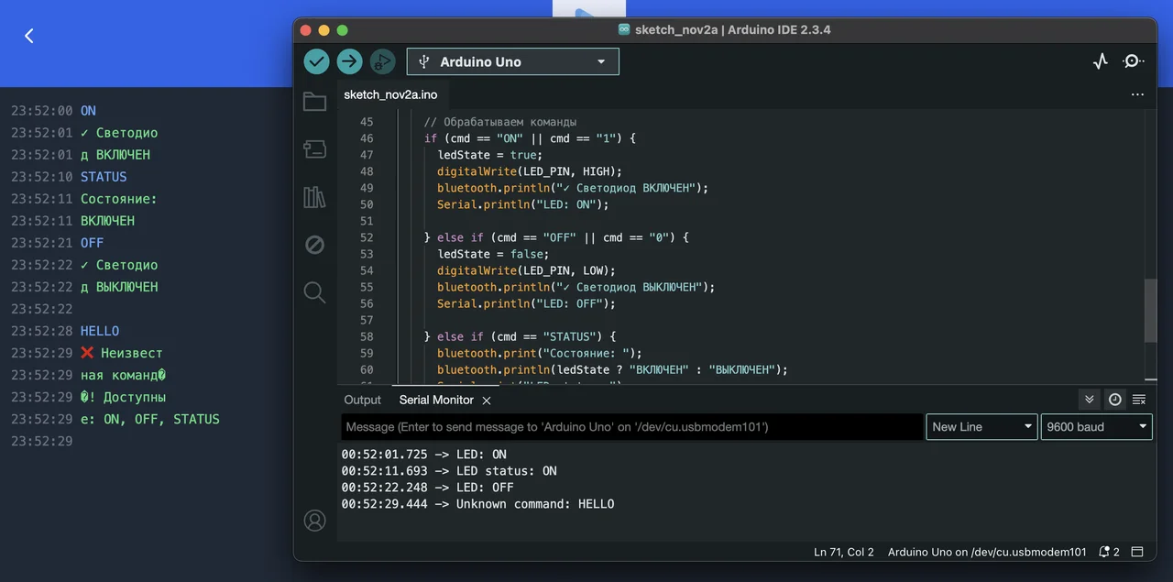The height and width of the screenshot is (582, 1173).
Task: Open the Library Manager sidebar panel
Action: click(314, 197)
